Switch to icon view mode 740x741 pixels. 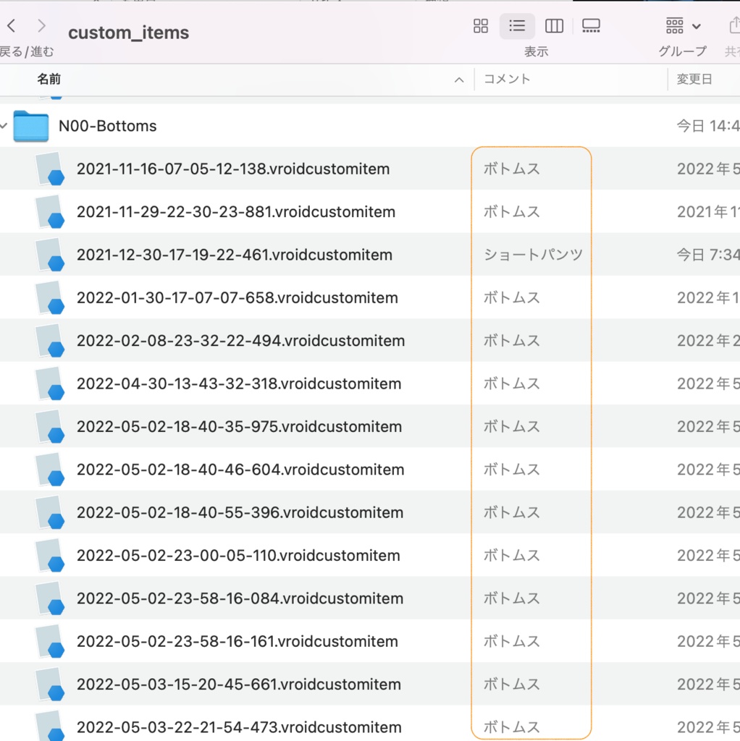(480, 26)
